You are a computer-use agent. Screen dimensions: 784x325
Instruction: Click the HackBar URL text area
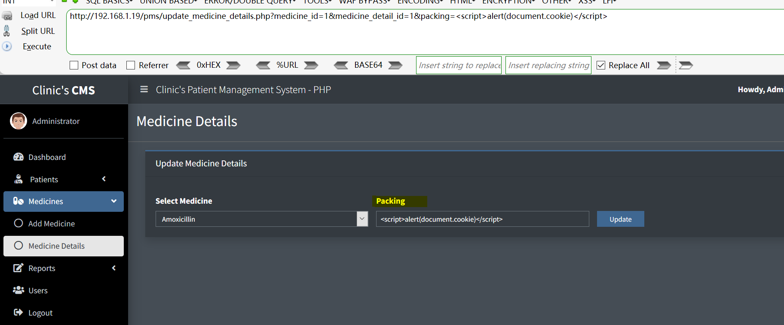pyautogui.click(x=426, y=32)
